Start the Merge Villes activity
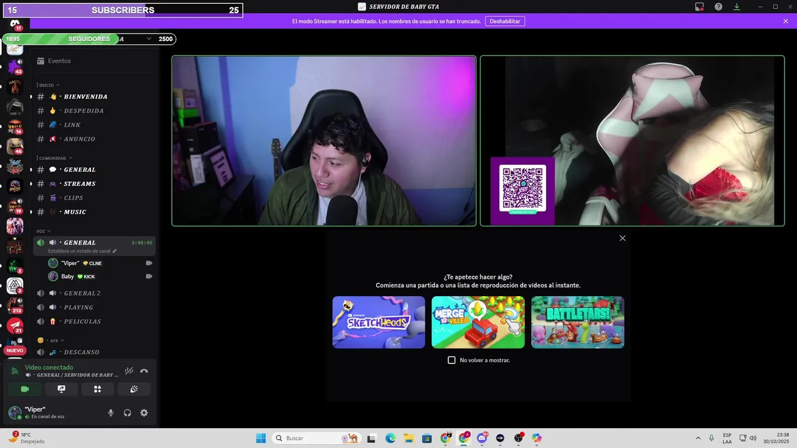 coord(478,322)
